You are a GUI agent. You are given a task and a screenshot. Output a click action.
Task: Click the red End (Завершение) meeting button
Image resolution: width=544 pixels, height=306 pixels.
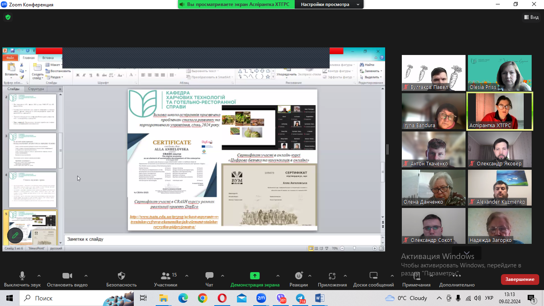[520, 279]
